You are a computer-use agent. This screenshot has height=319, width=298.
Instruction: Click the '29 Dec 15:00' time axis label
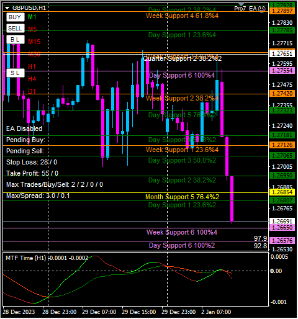(139, 312)
